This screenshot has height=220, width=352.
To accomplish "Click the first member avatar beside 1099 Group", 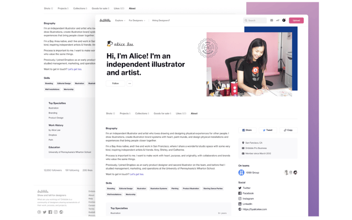I will [286, 172].
